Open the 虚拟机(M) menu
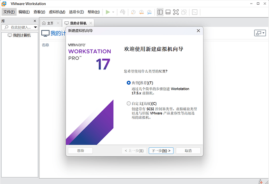The width and height of the screenshot is (269, 184). click(57, 12)
